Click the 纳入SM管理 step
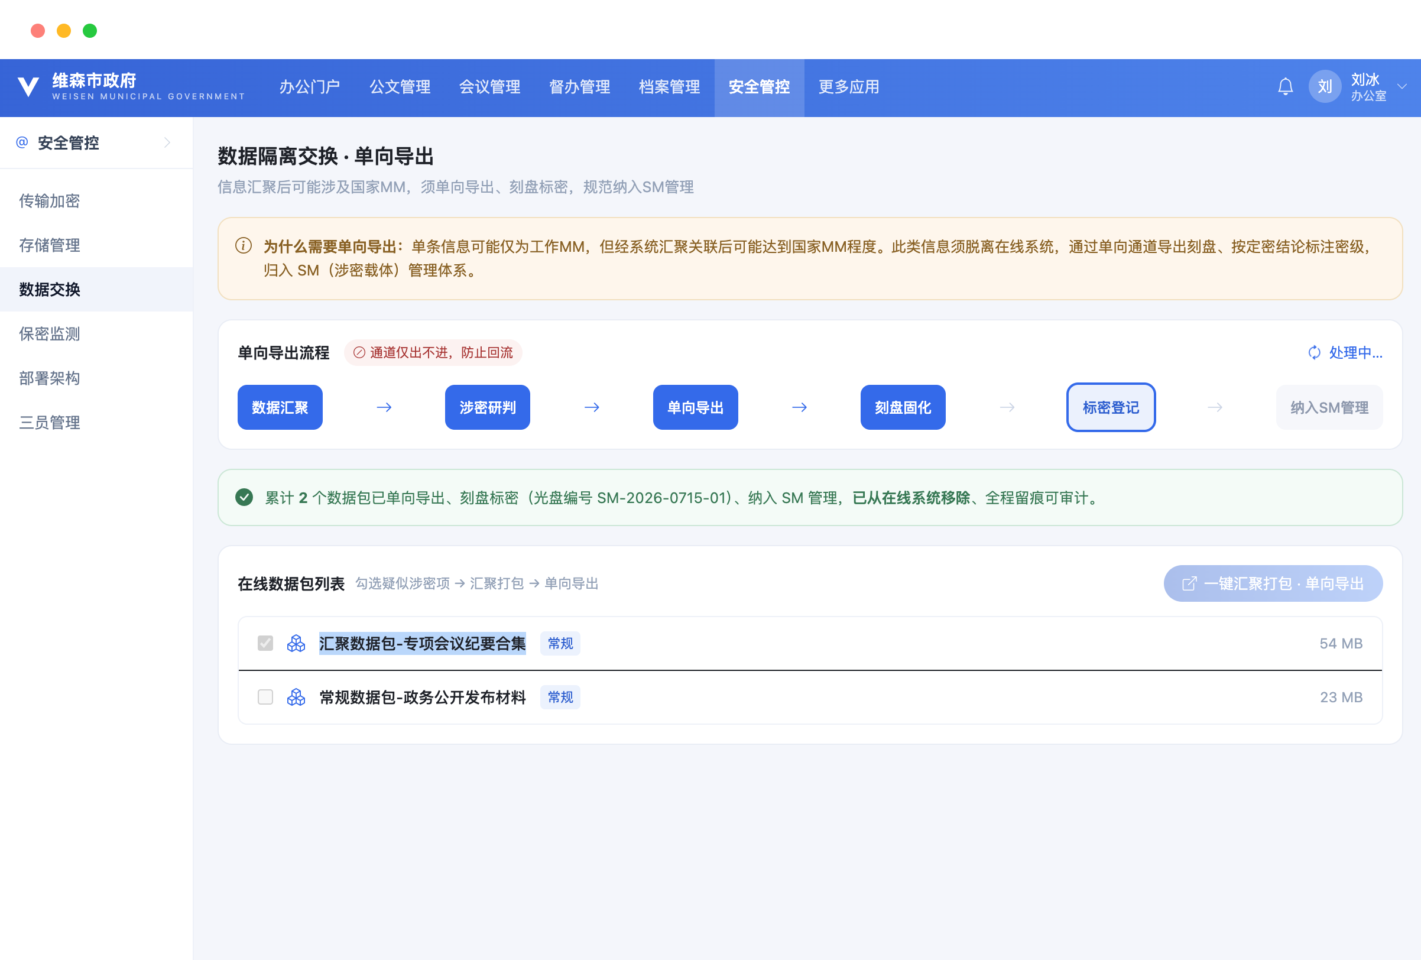The height and width of the screenshot is (960, 1421). coord(1329,407)
